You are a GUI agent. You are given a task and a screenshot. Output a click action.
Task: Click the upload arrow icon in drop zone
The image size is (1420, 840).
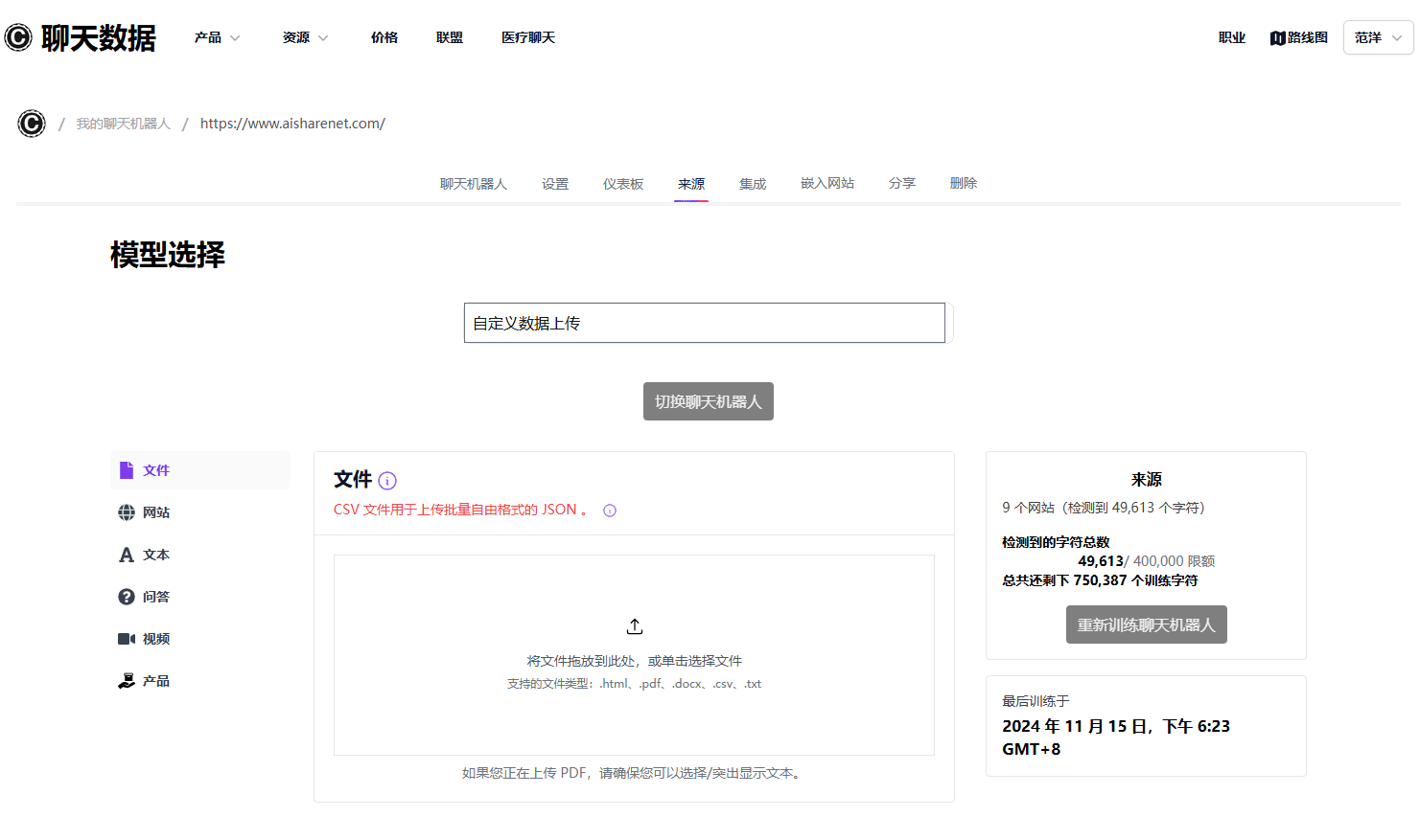635,626
